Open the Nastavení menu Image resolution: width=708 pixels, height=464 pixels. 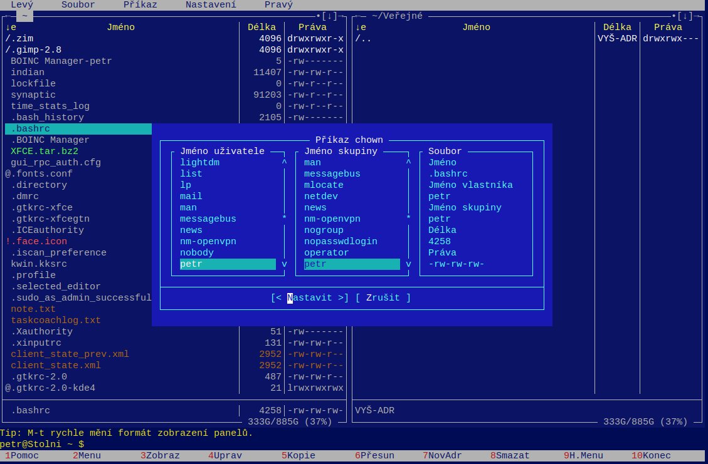pos(211,5)
